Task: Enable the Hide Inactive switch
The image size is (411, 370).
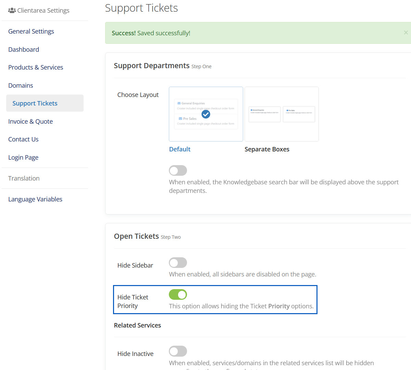Action: 178,351
